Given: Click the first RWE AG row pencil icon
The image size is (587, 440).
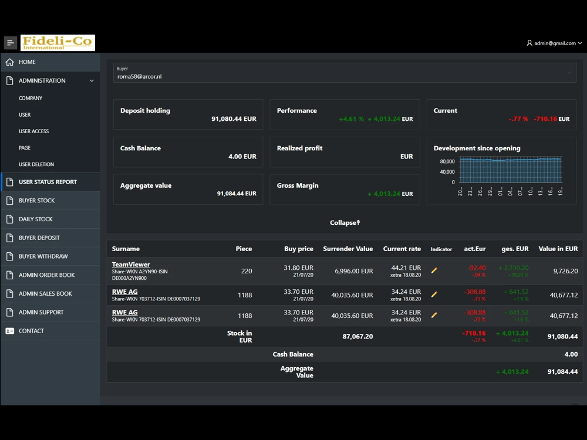Looking at the screenshot, I should (x=434, y=295).
